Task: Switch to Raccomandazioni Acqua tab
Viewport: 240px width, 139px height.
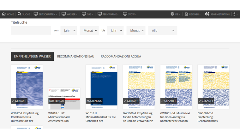Action: click(x=121, y=57)
